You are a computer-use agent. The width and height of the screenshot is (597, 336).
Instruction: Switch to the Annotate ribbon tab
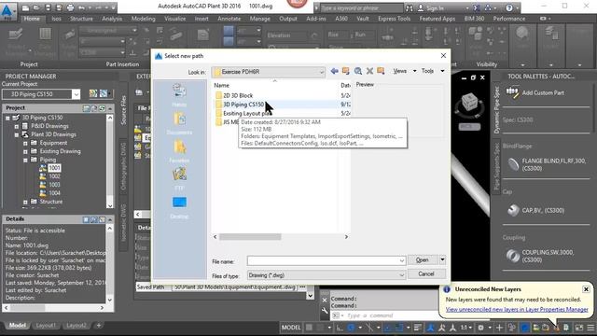click(229, 19)
